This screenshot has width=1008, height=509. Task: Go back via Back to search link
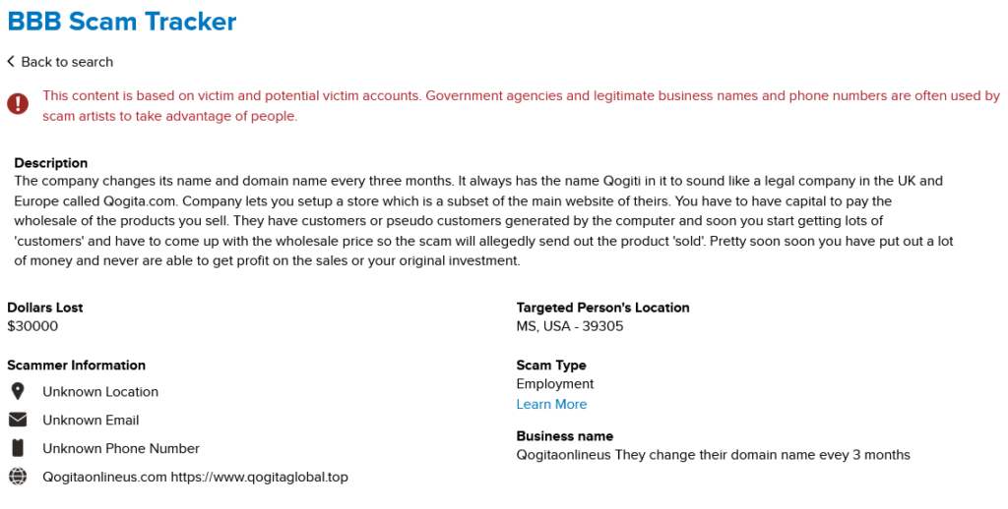67,62
